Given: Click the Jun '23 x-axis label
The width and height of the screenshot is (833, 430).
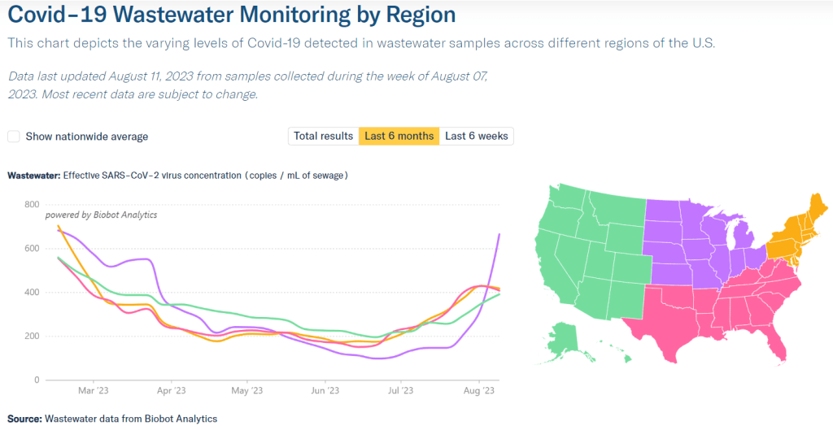Looking at the screenshot, I should coord(325,391).
